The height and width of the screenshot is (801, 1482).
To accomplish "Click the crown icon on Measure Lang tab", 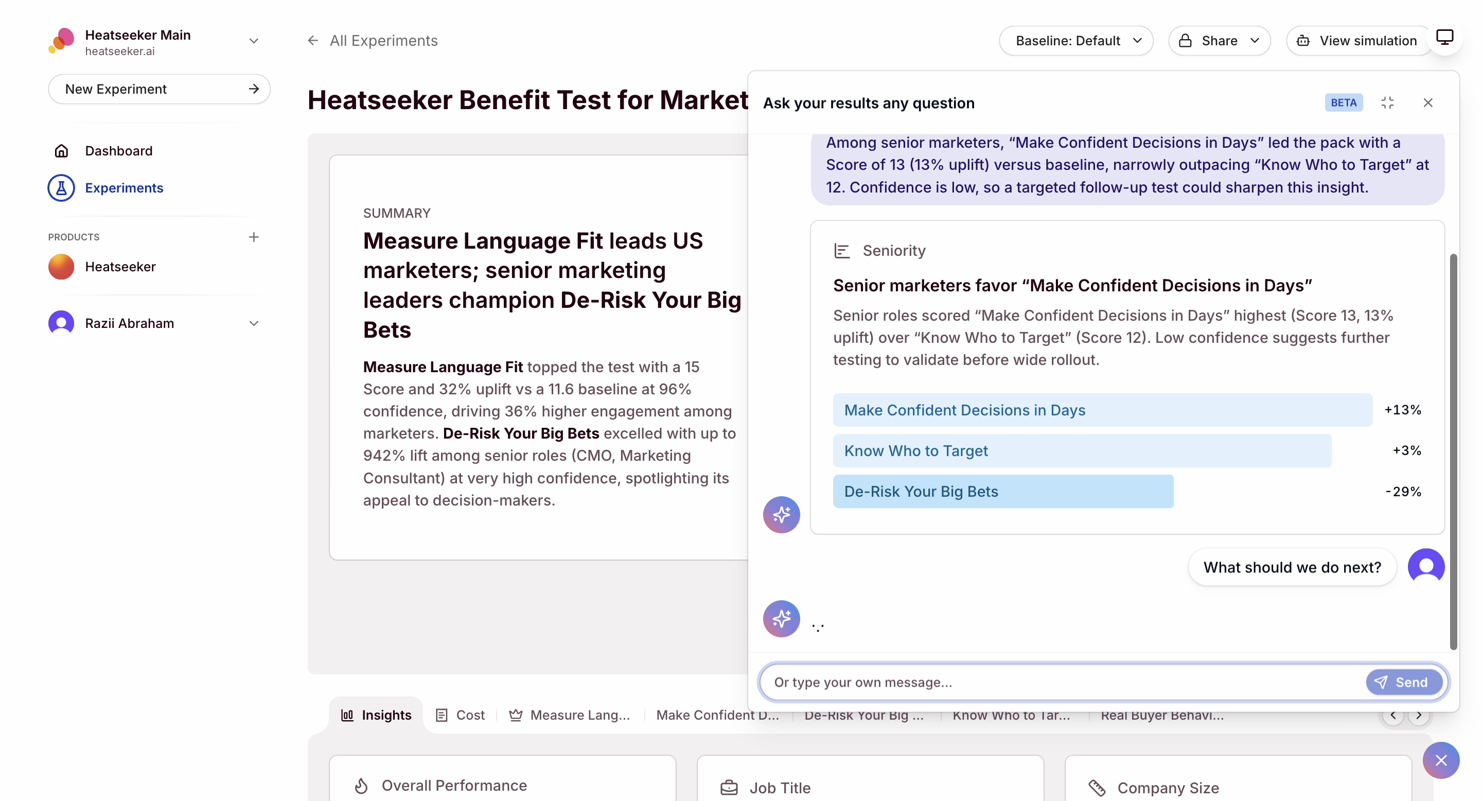I will tap(516, 715).
